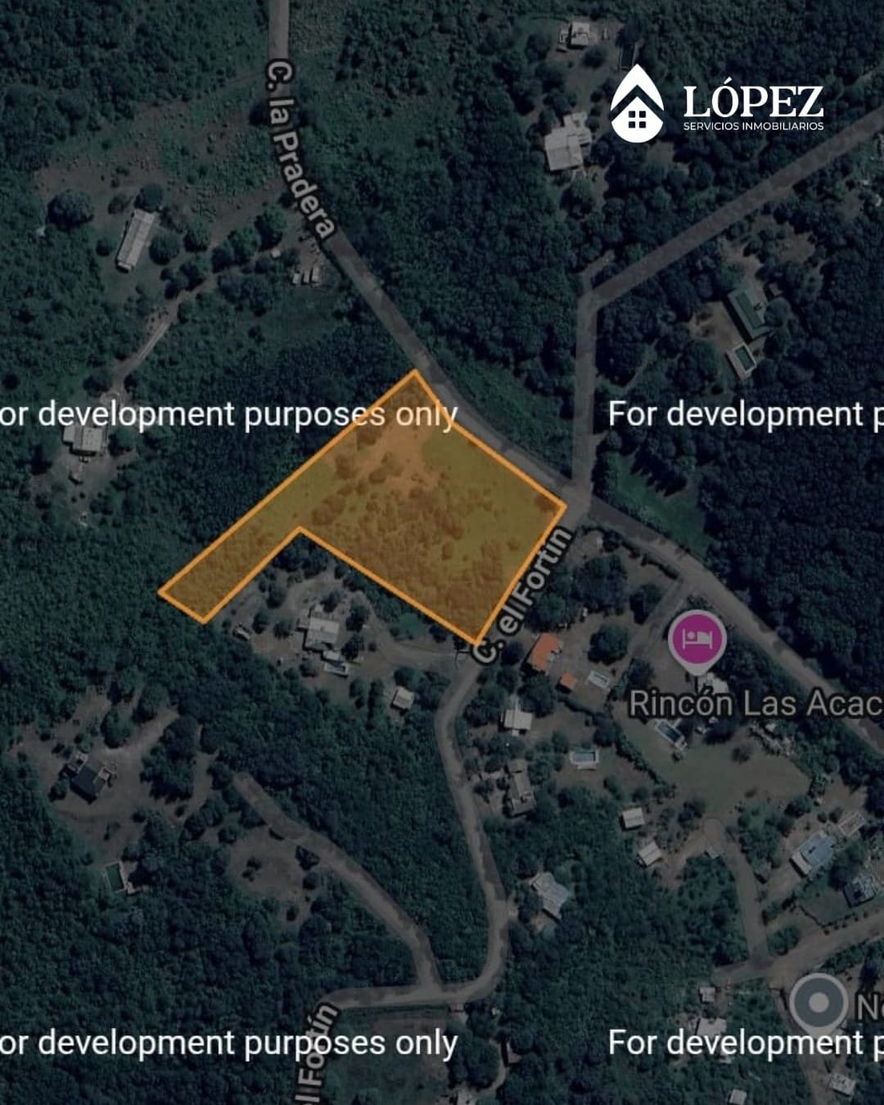Select the orange-roofed house near C. el Fortín
884x1105 pixels.
tap(544, 652)
